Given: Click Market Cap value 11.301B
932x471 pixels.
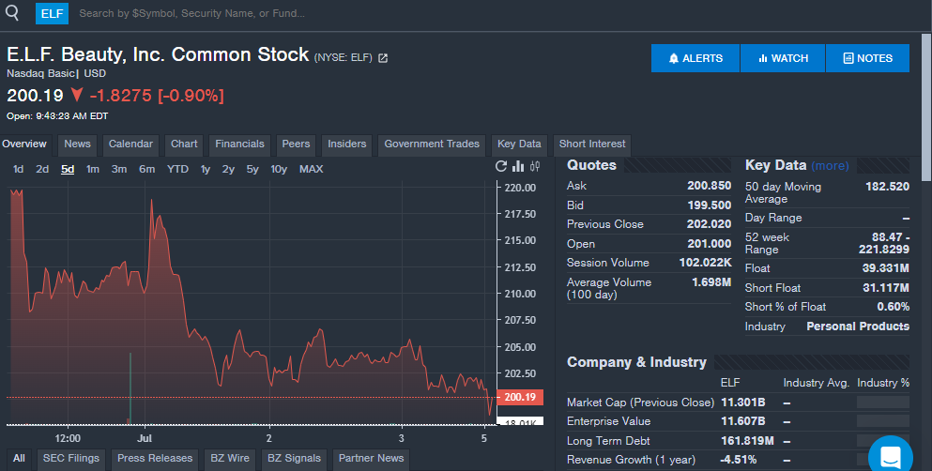Looking at the screenshot, I should coord(743,403).
